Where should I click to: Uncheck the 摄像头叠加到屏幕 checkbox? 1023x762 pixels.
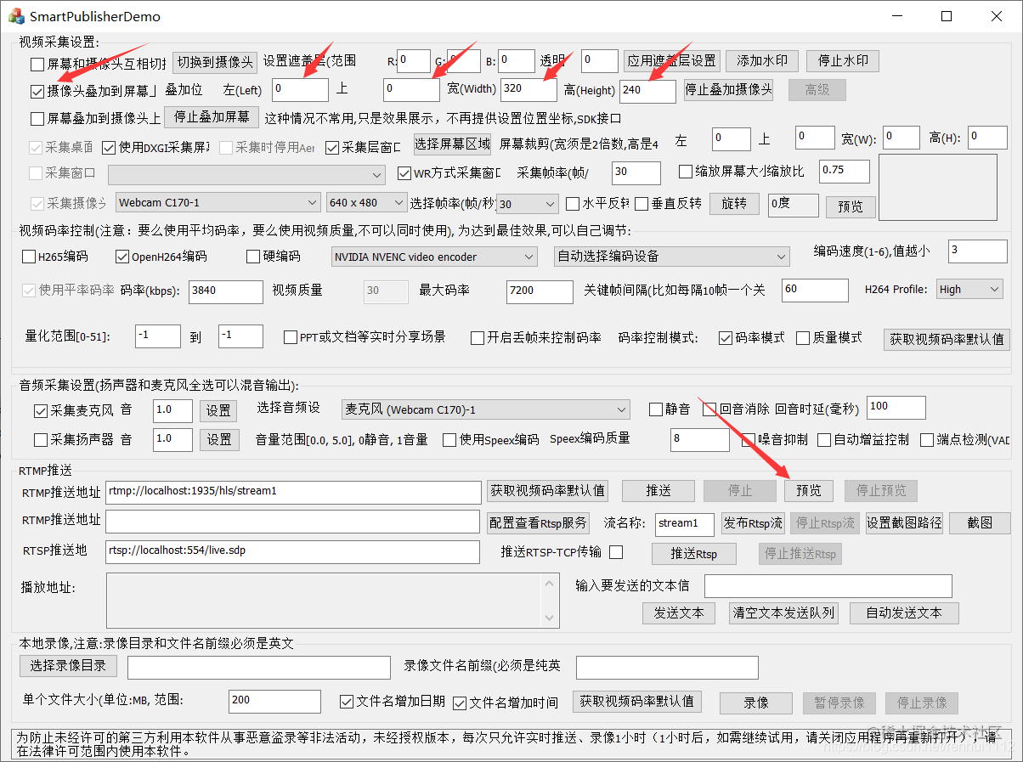click(x=37, y=90)
